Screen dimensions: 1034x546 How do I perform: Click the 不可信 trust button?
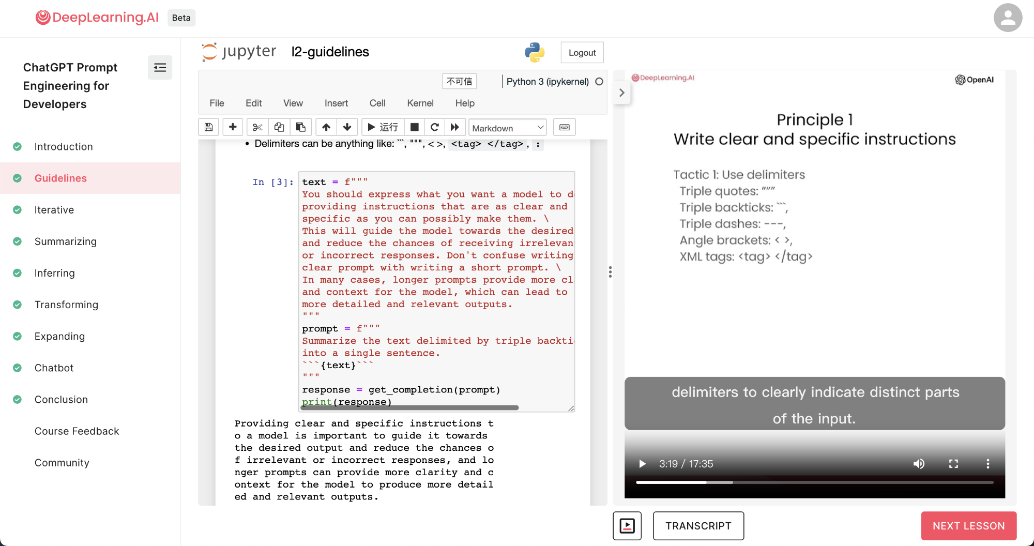(459, 81)
